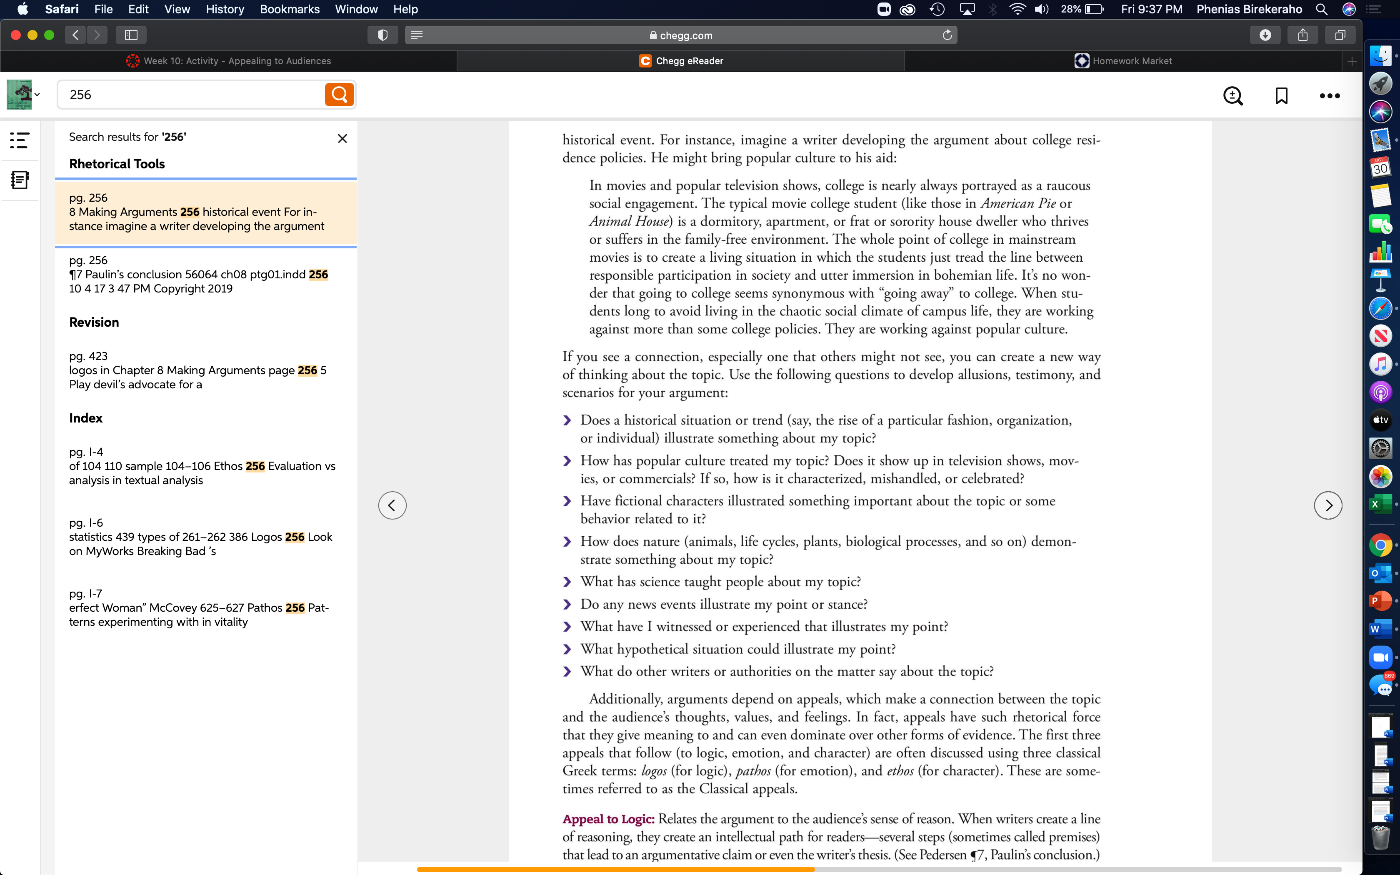Toggle Reader view icon in address bar

click(417, 35)
